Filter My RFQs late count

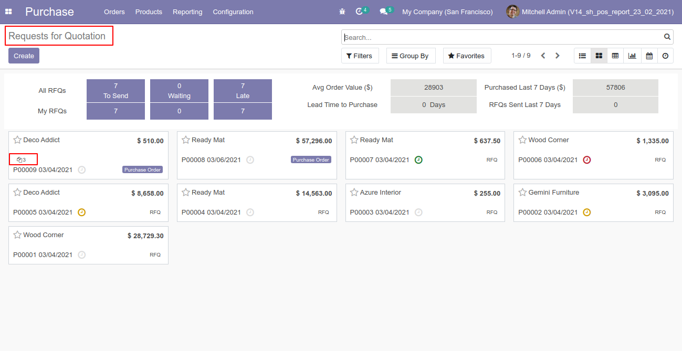tap(243, 111)
